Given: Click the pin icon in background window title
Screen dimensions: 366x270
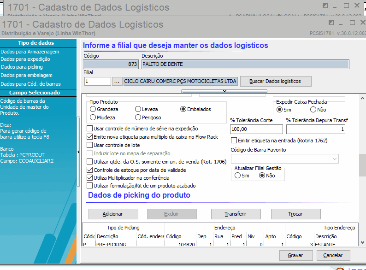Looking at the screenshot, I should click(325, 5).
